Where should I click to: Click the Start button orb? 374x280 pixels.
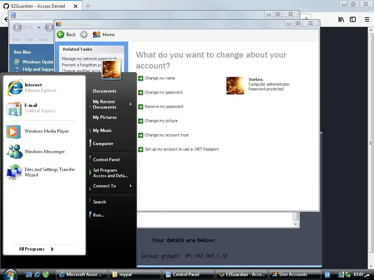pyautogui.click(x=10, y=275)
